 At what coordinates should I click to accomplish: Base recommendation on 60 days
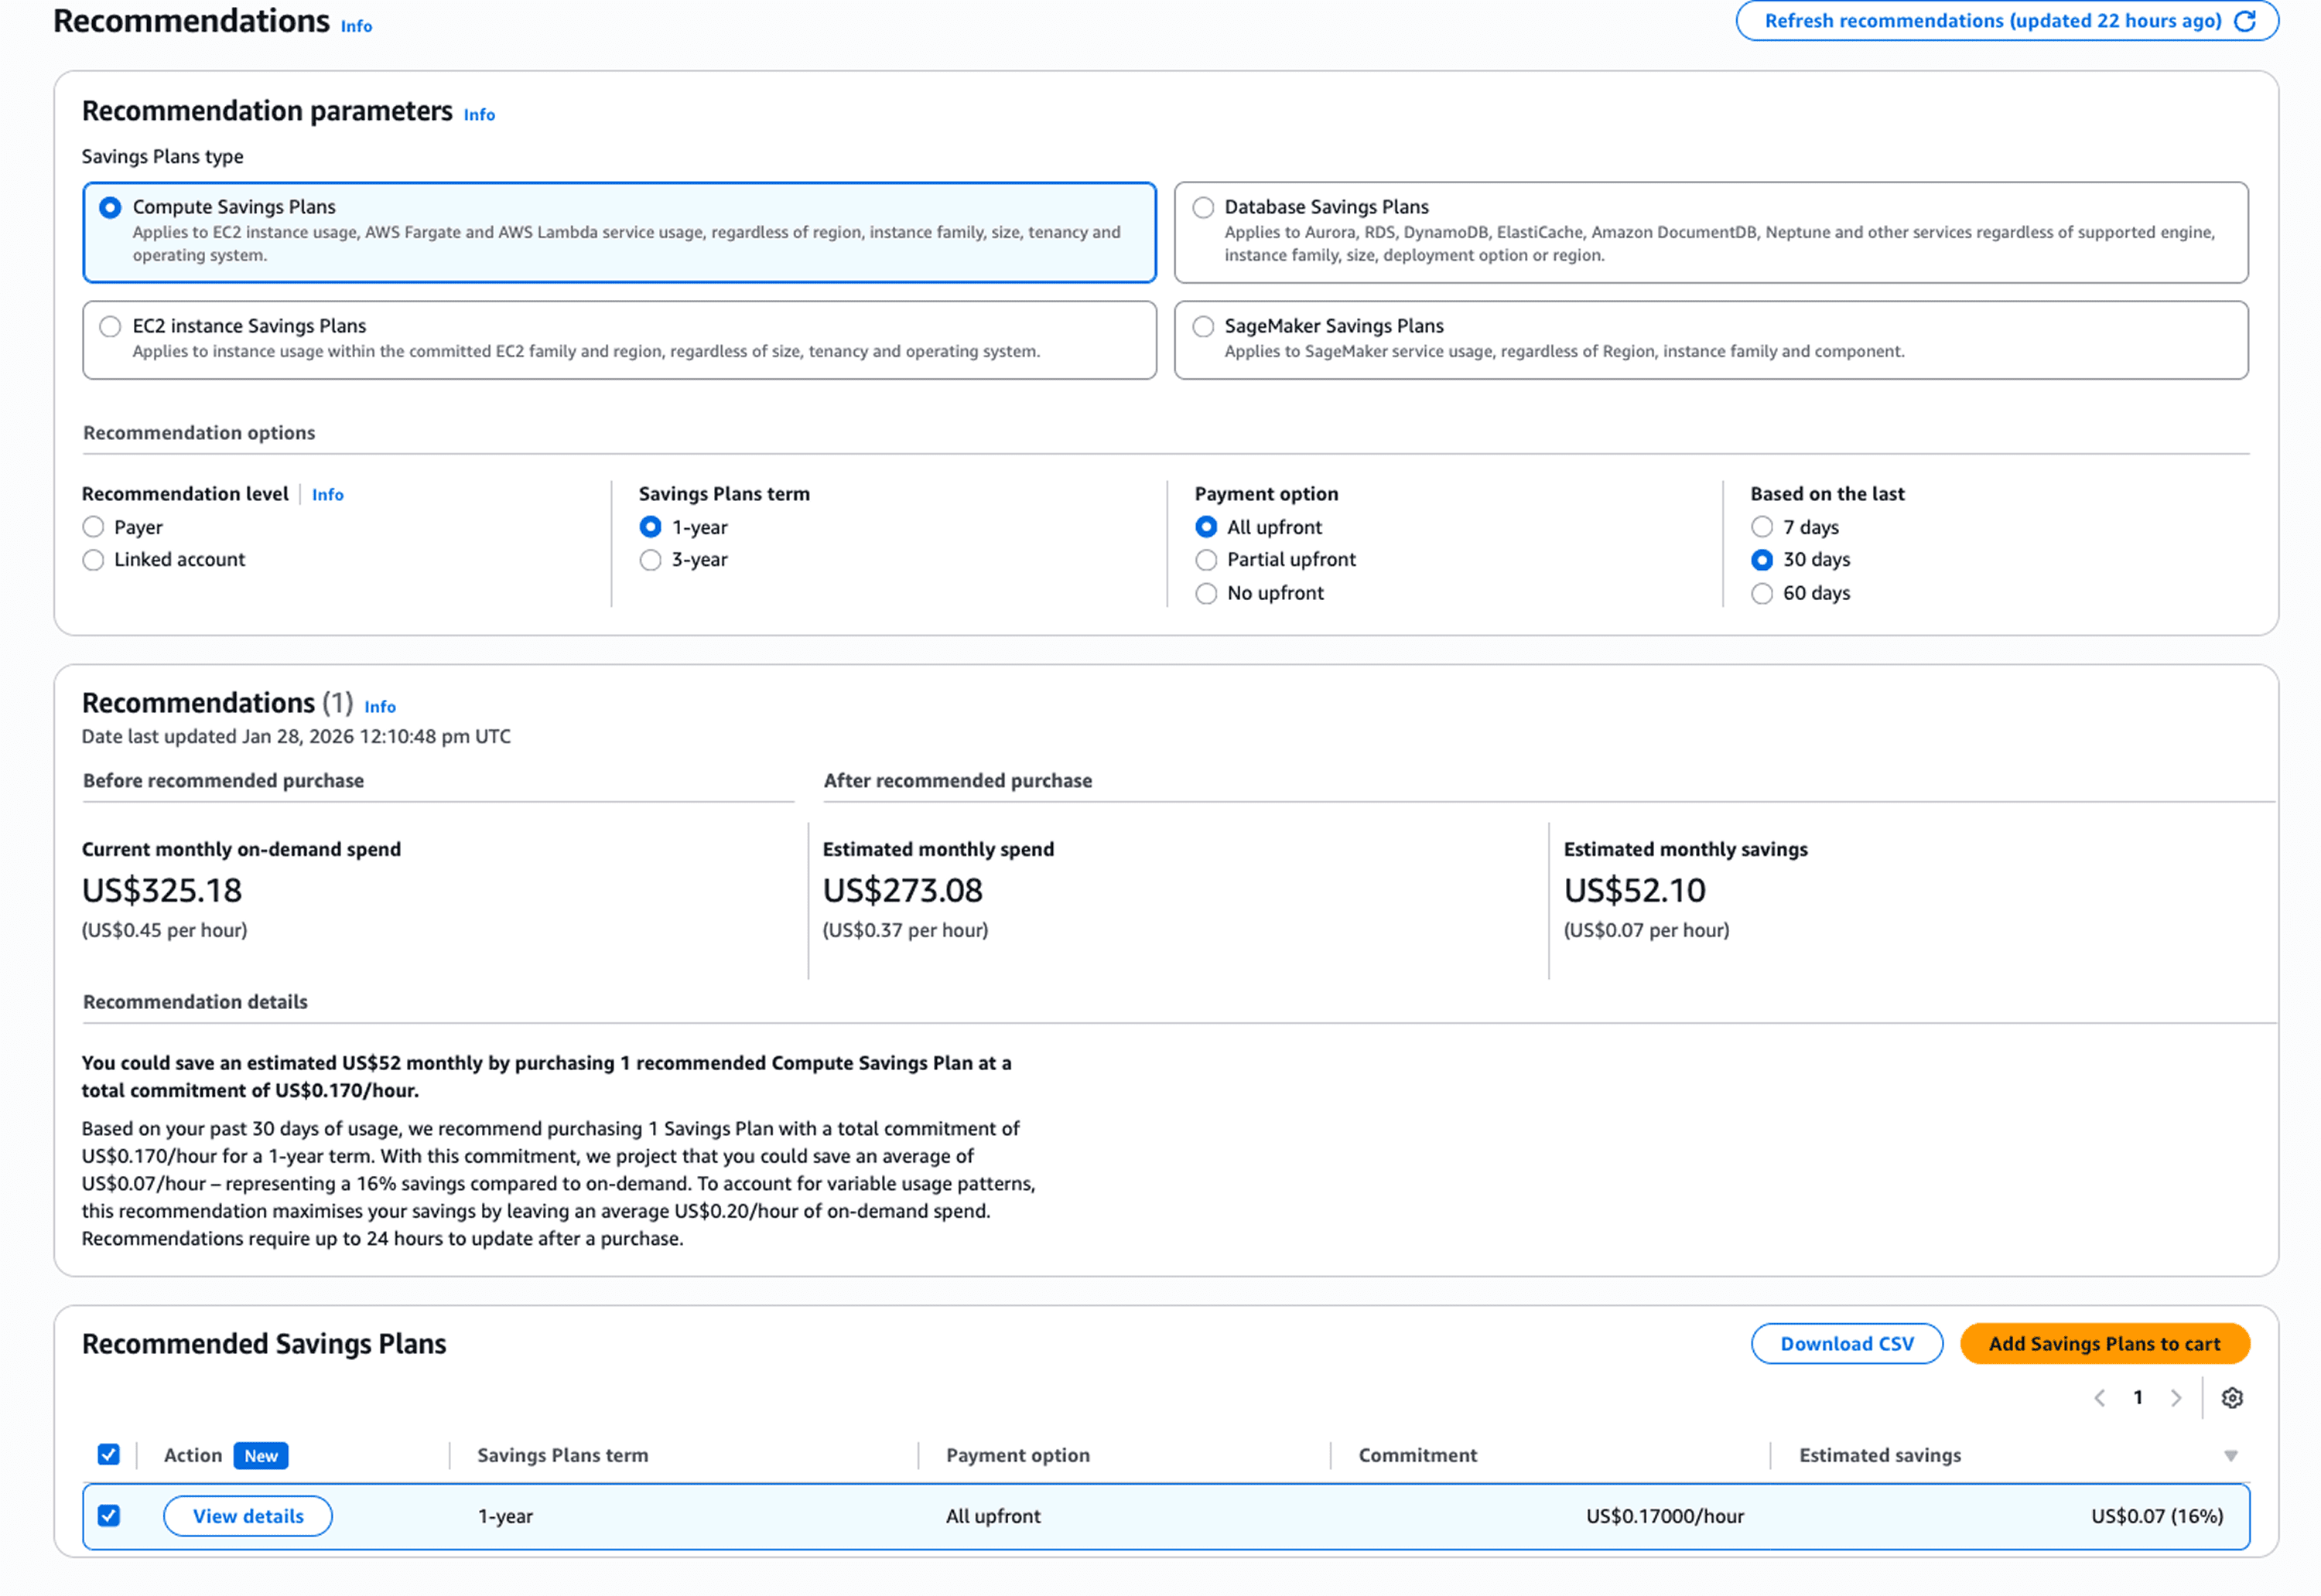1761,593
